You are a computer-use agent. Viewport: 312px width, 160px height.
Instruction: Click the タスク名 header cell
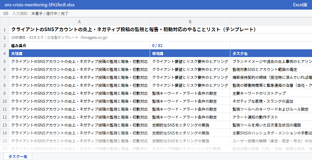coord(271,54)
